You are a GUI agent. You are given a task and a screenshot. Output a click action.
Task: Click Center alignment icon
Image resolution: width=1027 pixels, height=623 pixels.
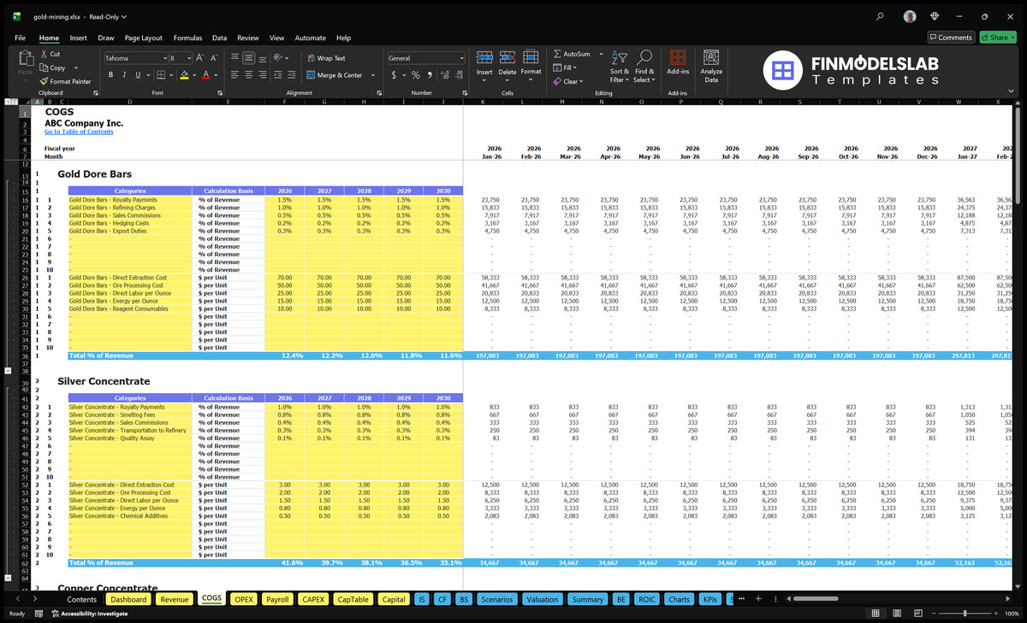pos(249,75)
